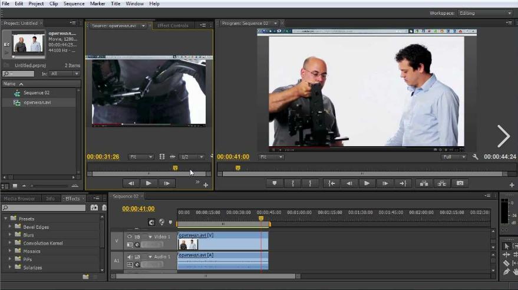The width and height of the screenshot is (518, 290).
Task: Mute Audio 1 track with speaker icon
Action: pos(130,257)
